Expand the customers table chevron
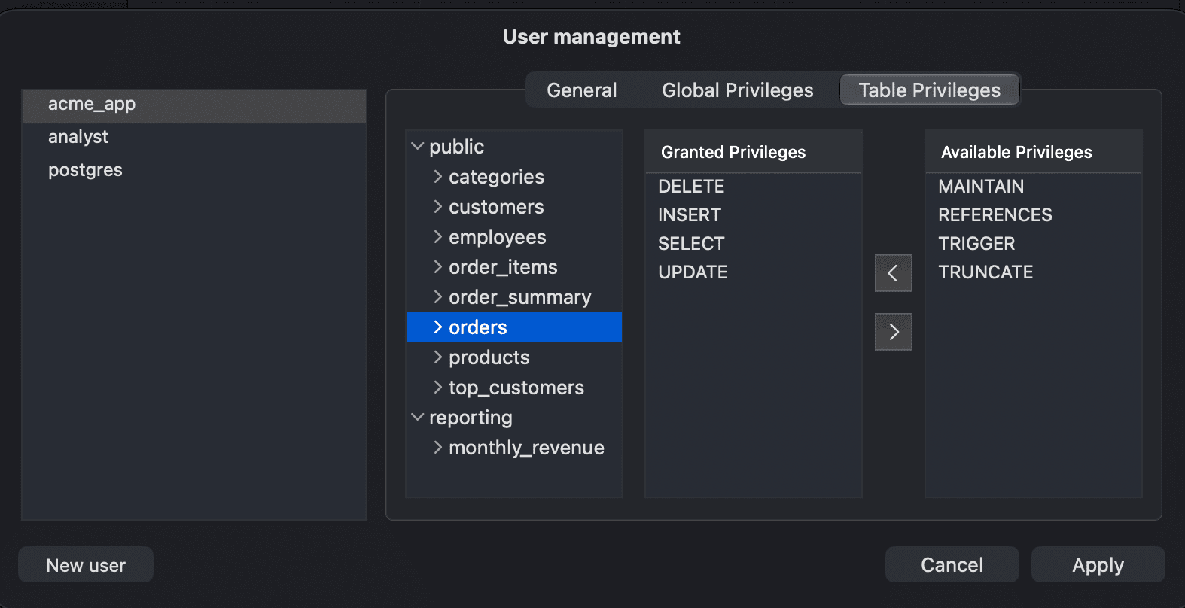 [437, 206]
